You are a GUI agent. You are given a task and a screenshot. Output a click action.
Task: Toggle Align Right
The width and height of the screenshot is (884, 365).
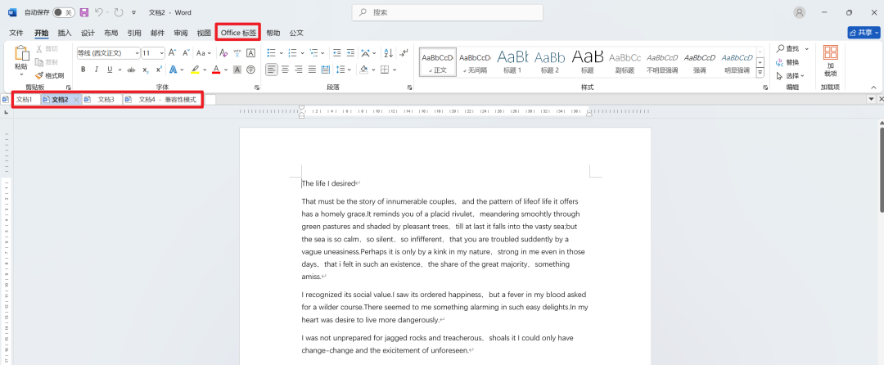coord(298,70)
